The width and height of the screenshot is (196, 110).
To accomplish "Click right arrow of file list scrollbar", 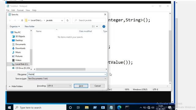I will [x=106, y=69].
